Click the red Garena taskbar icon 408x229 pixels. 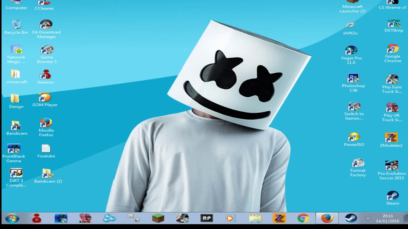pyautogui.click(x=37, y=219)
